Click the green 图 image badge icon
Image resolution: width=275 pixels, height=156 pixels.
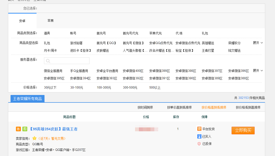click(x=25, y=129)
